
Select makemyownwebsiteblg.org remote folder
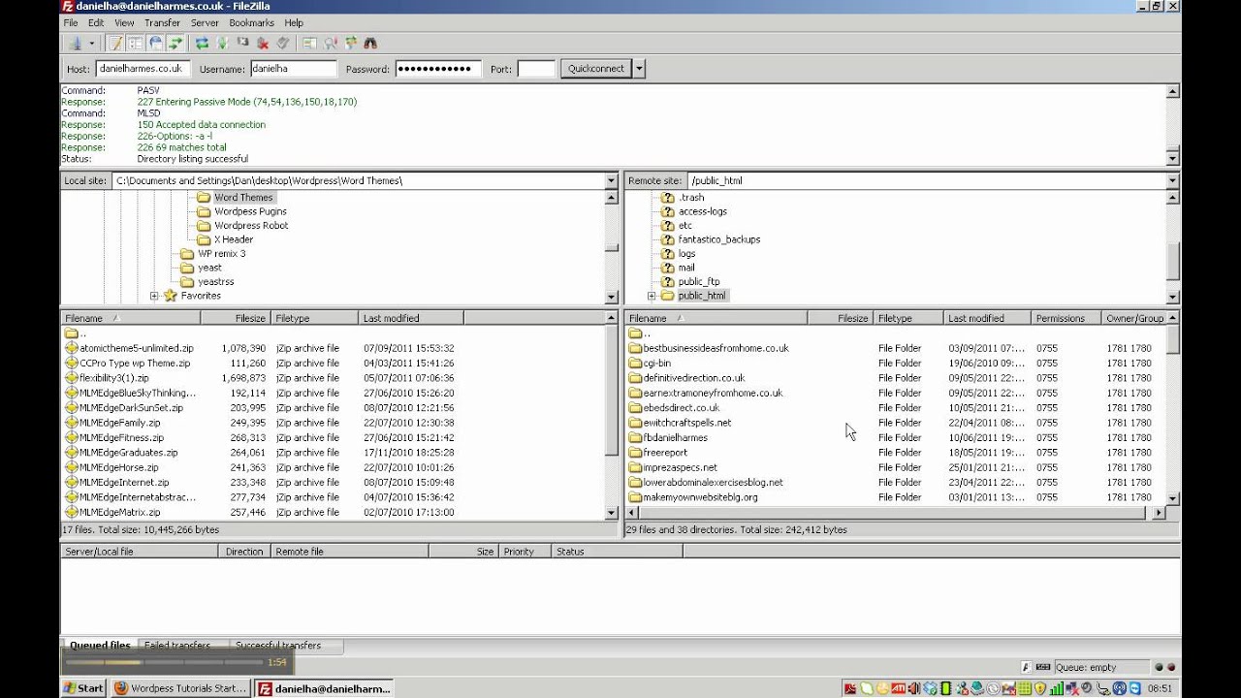click(x=700, y=497)
